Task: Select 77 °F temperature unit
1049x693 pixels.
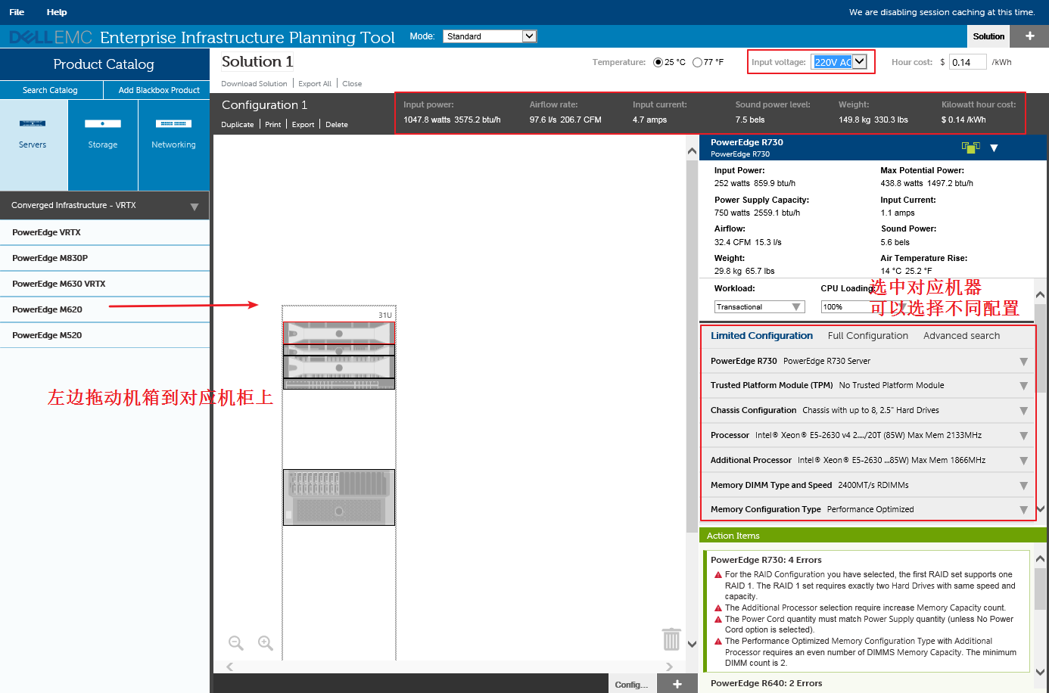Action: [x=697, y=62]
